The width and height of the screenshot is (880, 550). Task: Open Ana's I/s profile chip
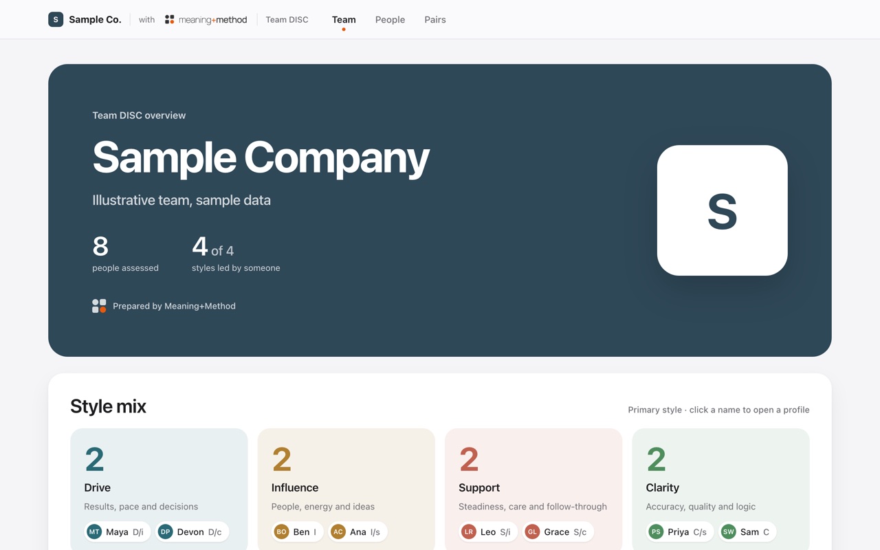pyautogui.click(x=357, y=531)
